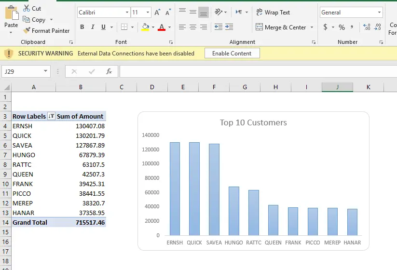The image size is (397, 270).
Task: Decrease indent of cell
Action: (218, 27)
